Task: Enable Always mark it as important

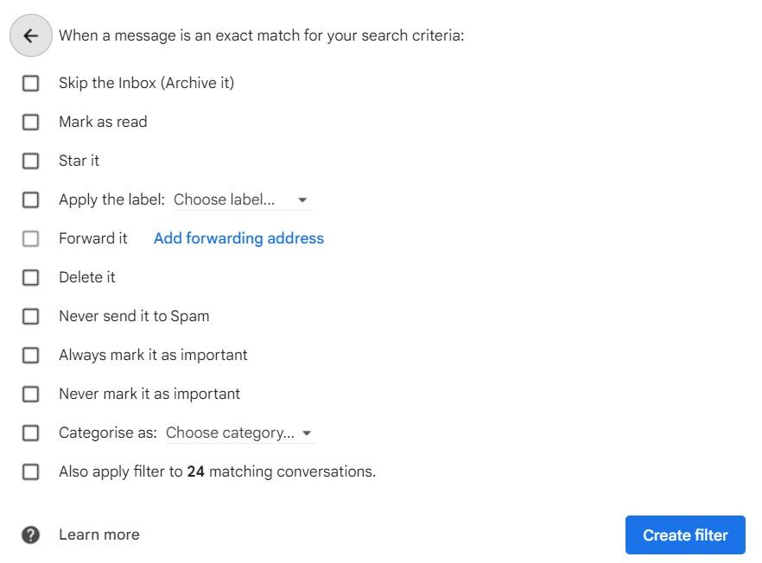Action: (30, 355)
